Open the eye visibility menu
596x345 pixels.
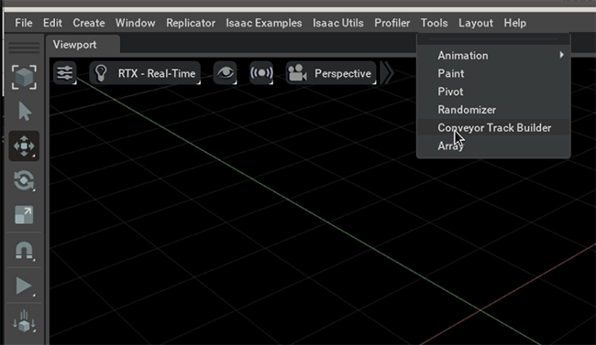225,73
